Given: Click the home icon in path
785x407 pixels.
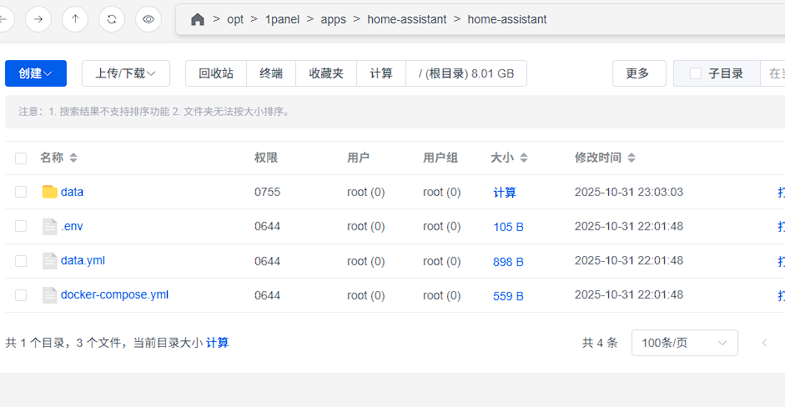Looking at the screenshot, I should tap(198, 19).
